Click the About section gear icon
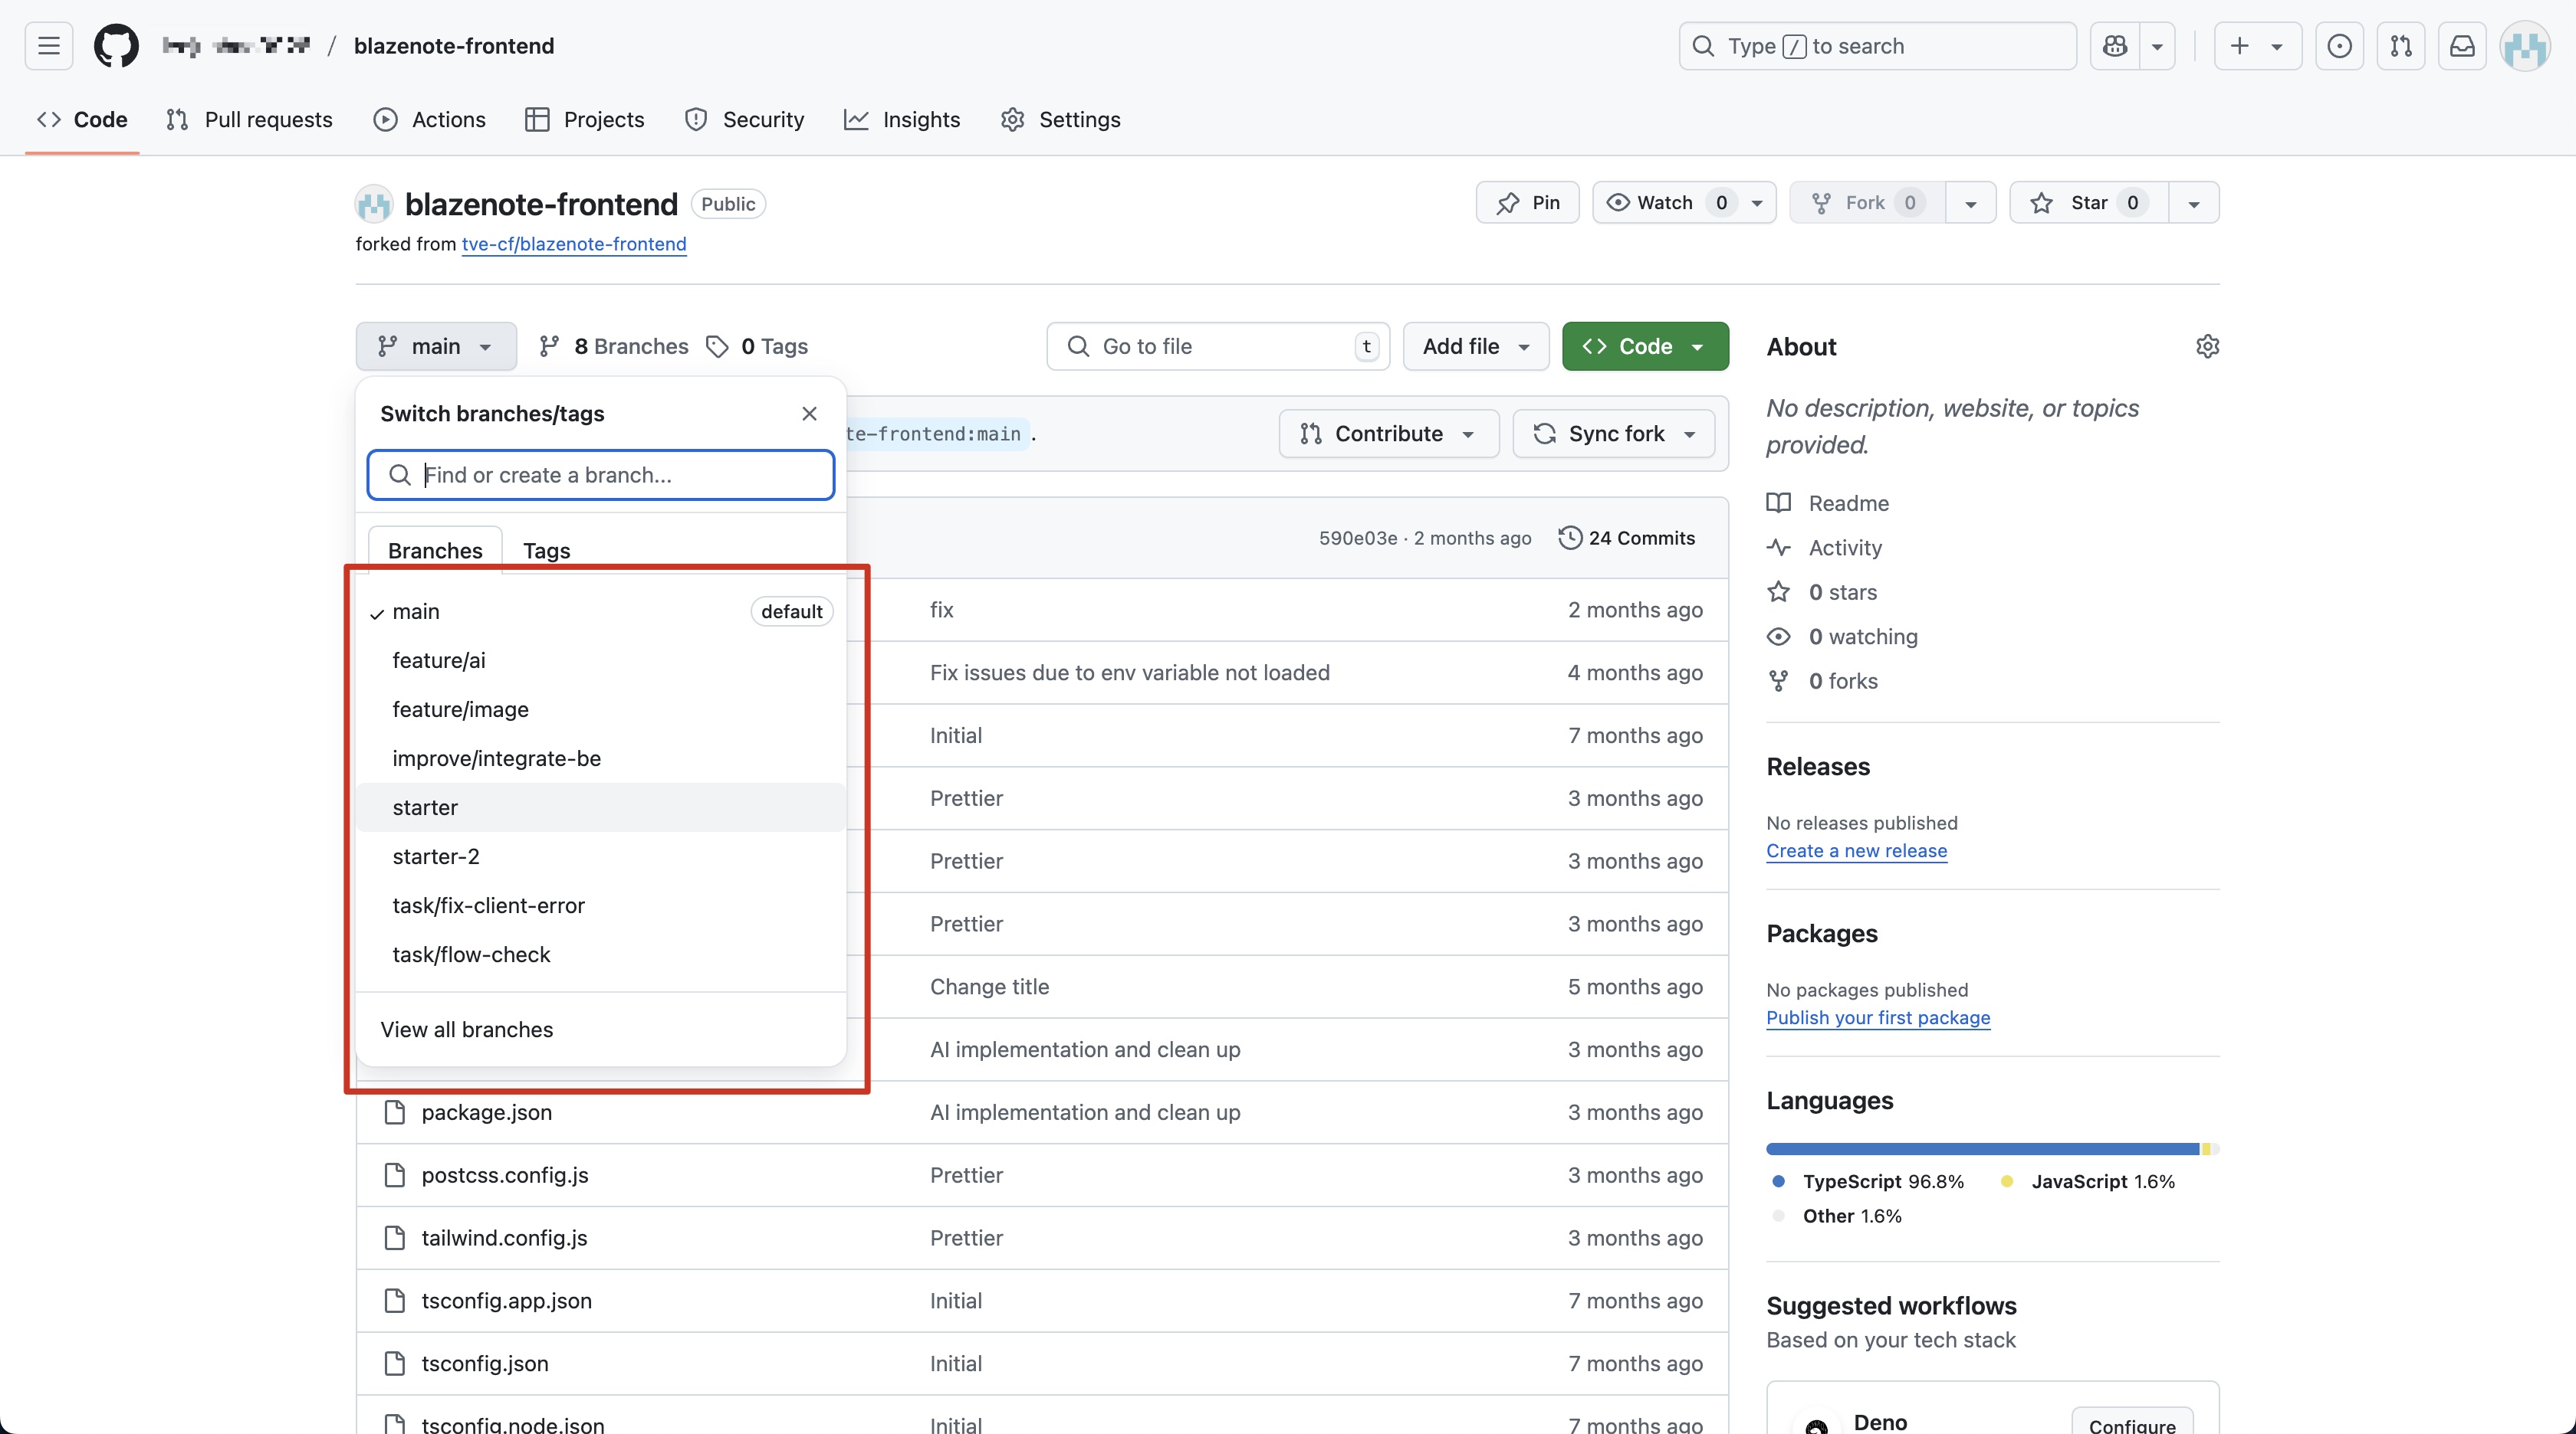This screenshot has height=1434, width=2576. point(2207,345)
